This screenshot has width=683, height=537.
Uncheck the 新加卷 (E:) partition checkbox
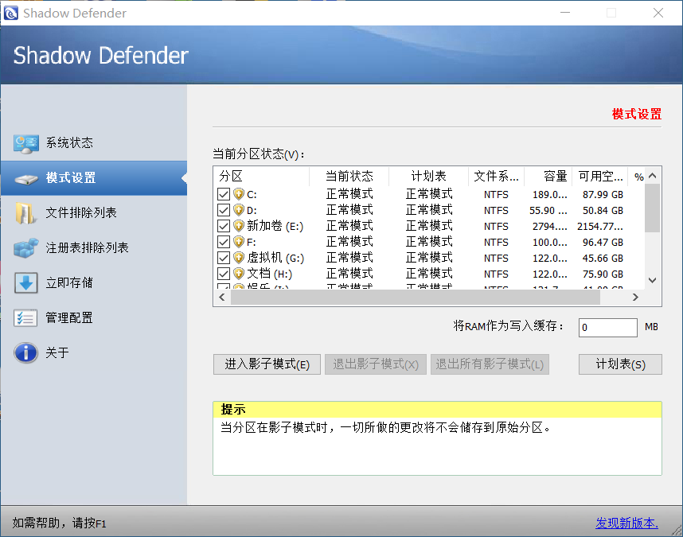[224, 226]
